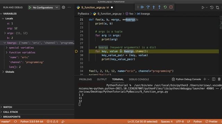Change encoding via UTF-8
This screenshot has height=124, width=222.
[180, 122]
